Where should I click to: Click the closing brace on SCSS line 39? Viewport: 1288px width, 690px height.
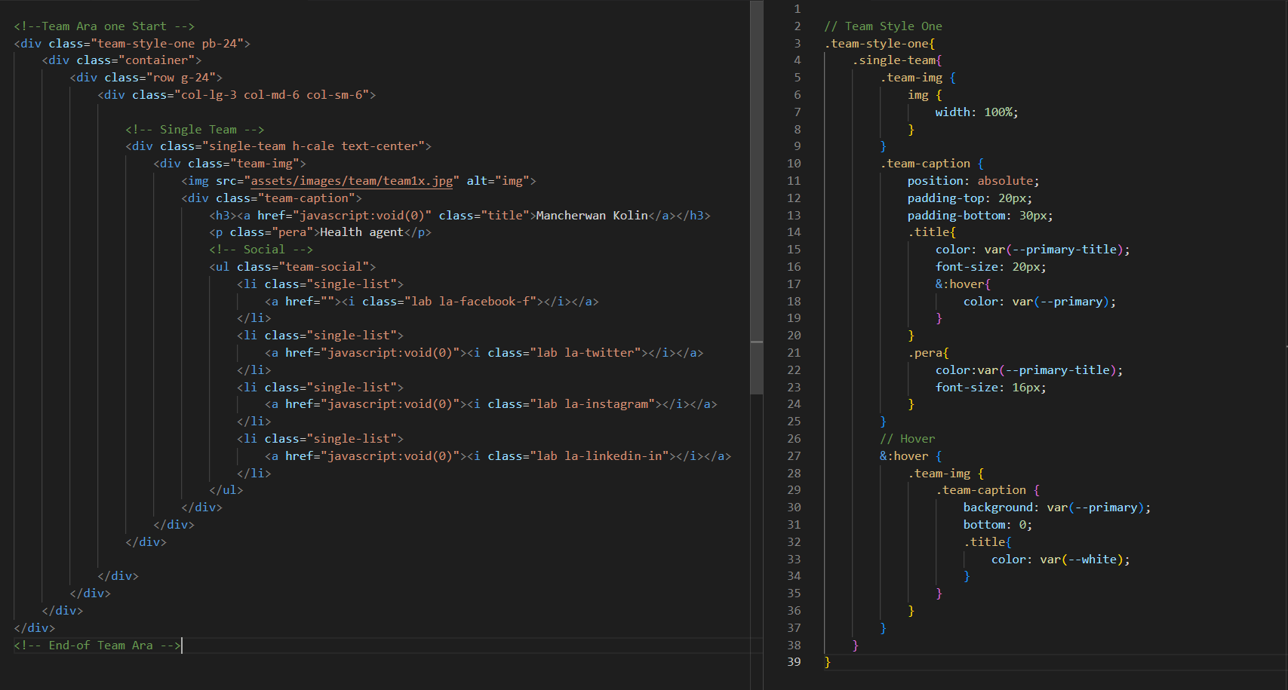828,662
